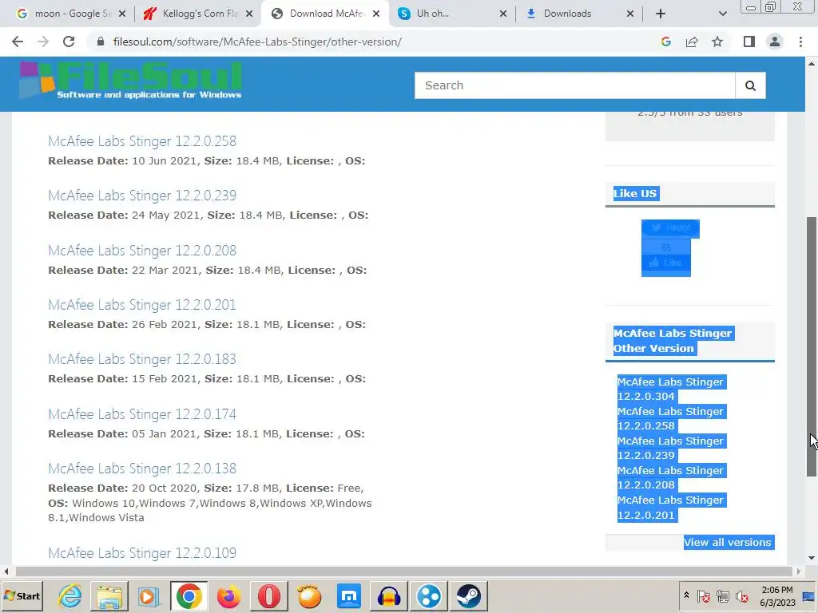Open Windows Media Player taskbar icon
Image resolution: width=818 pixels, height=613 pixels.
pyautogui.click(x=149, y=595)
